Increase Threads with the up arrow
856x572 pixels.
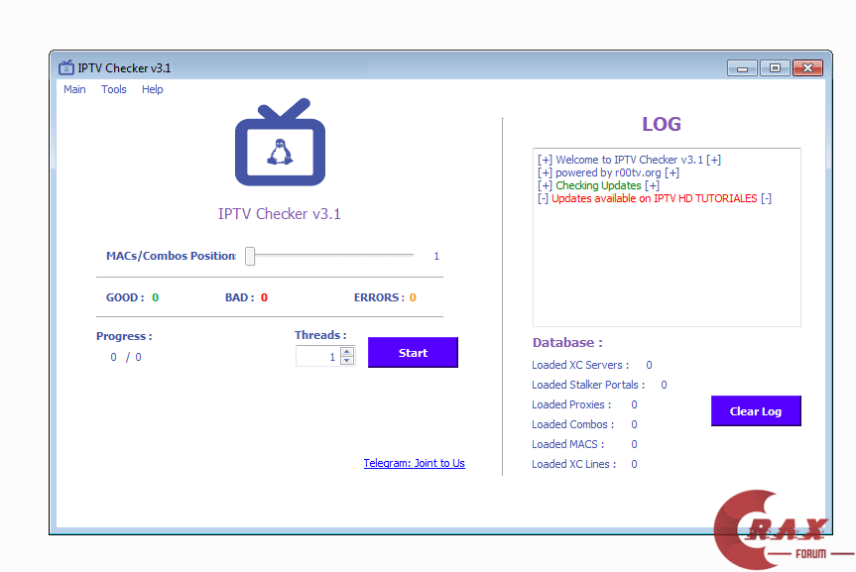(x=346, y=352)
